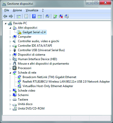
Task: Select the Schermi label
Action: 23,95
